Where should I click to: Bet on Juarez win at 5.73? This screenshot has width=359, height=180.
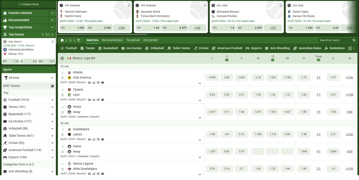[x=242, y=134]
